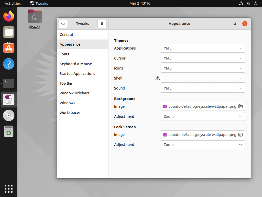Select the Fonts section in sidebar
Image resolution: width=262 pixels, height=197 pixels.
pos(64,54)
